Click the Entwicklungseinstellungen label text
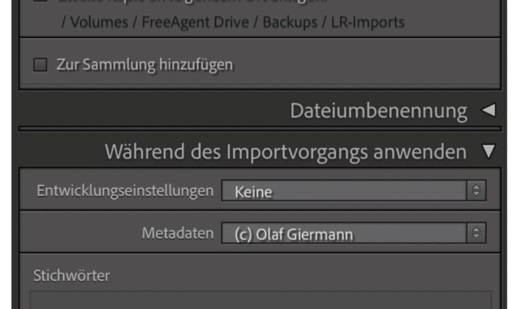512x309 pixels. pyautogui.click(x=125, y=191)
